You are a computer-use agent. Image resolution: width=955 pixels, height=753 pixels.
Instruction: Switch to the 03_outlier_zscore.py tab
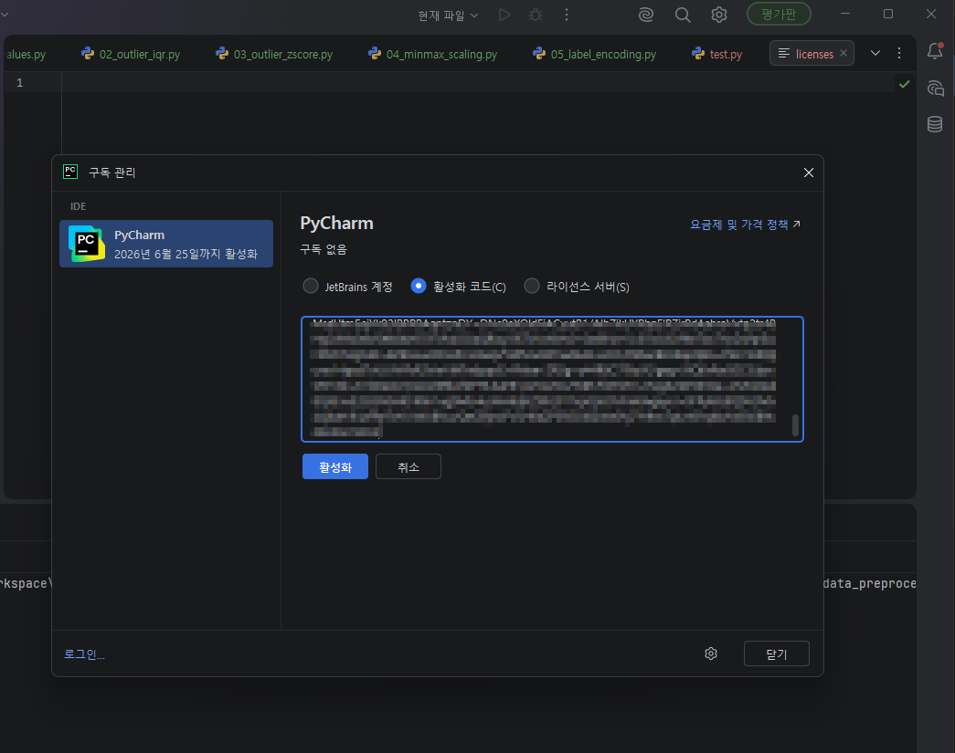click(274, 54)
